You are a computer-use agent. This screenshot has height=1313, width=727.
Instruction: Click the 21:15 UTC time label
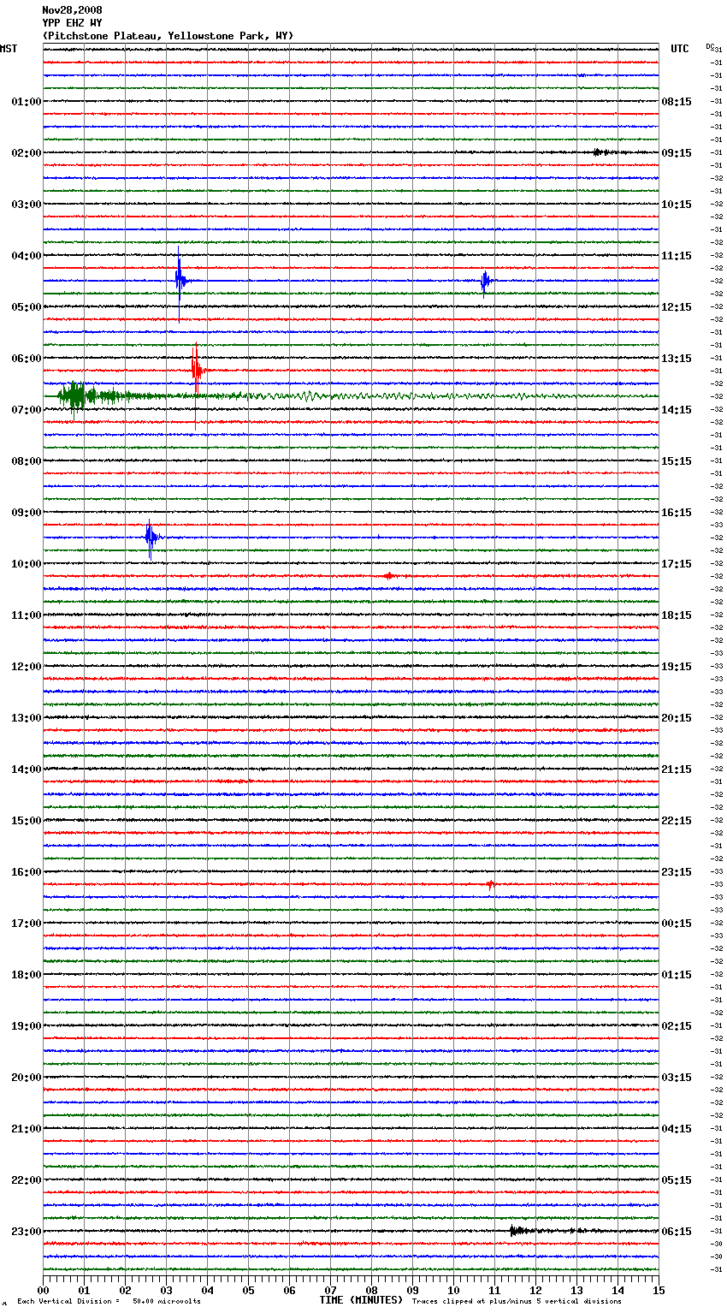pos(677,769)
